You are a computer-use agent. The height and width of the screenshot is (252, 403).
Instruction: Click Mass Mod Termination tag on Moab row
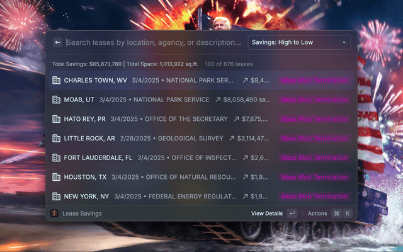coord(314,100)
